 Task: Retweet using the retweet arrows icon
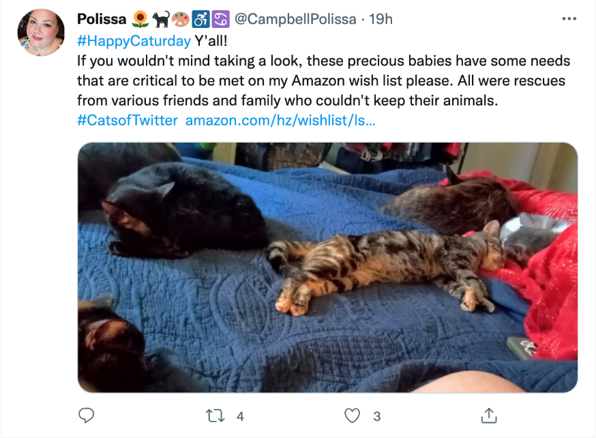pos(215,416)
